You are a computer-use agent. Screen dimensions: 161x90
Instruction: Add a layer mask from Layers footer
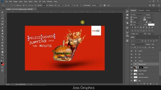tap(144, 84)
